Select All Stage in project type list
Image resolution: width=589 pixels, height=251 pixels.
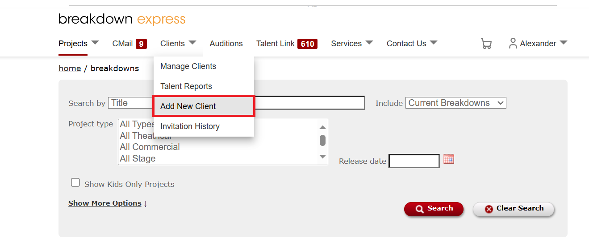(138, 158)
